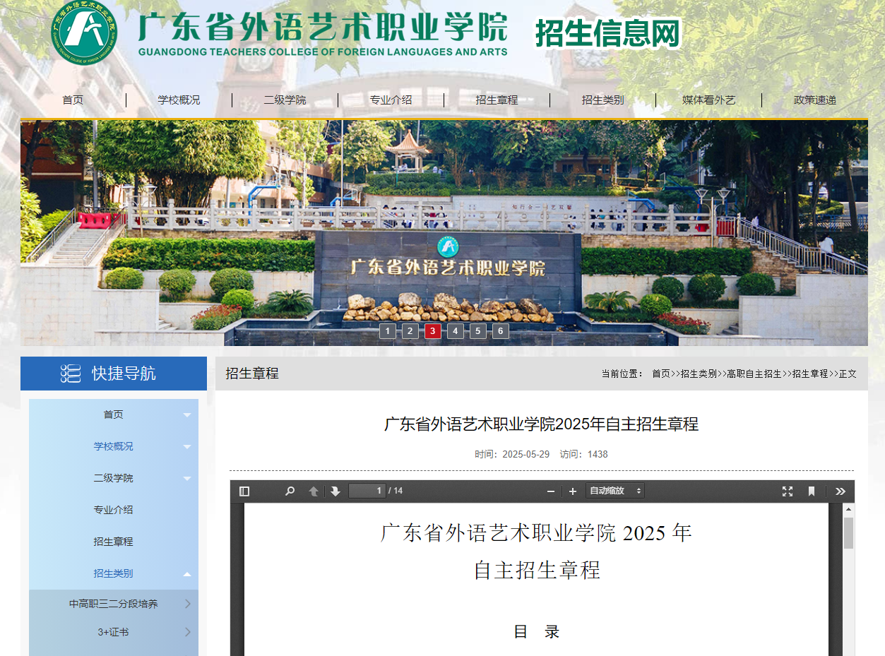Click the bookmark current view icon

[811, 490]
